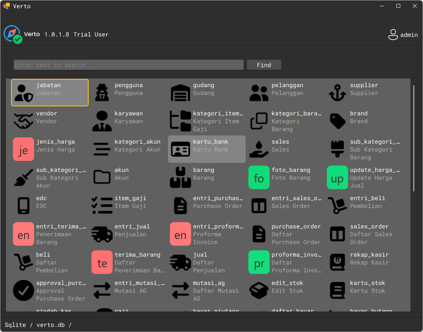This screenshot has height=332, width=423.
Task: Click the admin user account
Action: pos(403,35)
